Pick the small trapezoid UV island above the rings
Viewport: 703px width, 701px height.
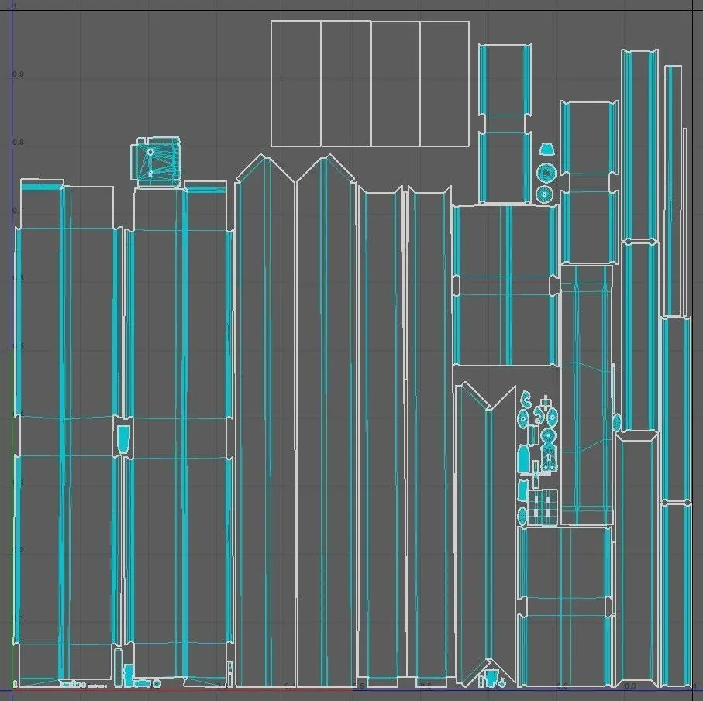pos(546,149)
